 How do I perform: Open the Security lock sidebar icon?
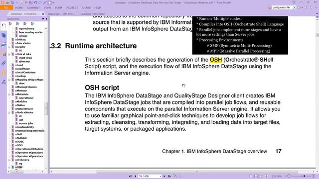pyautogui.click(x=3, y=73)
